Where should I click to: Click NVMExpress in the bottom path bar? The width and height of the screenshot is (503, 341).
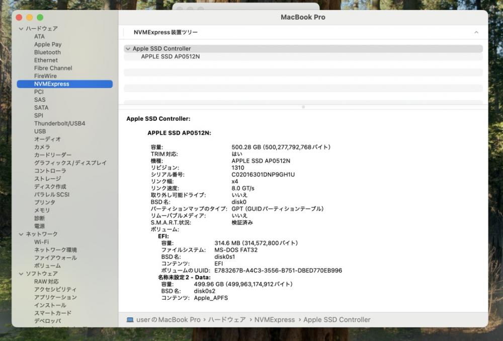(x=275, y=320)
